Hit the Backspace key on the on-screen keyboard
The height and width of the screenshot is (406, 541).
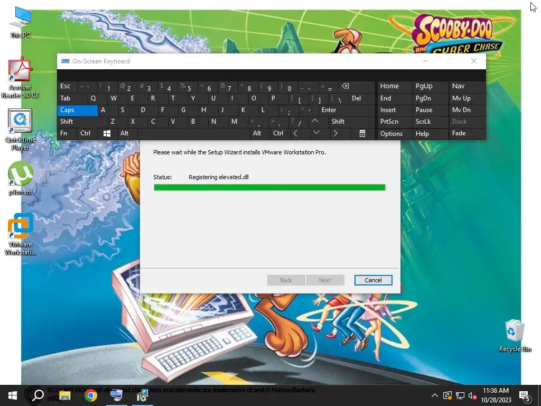pyautogui.click(x=357, y=86)
